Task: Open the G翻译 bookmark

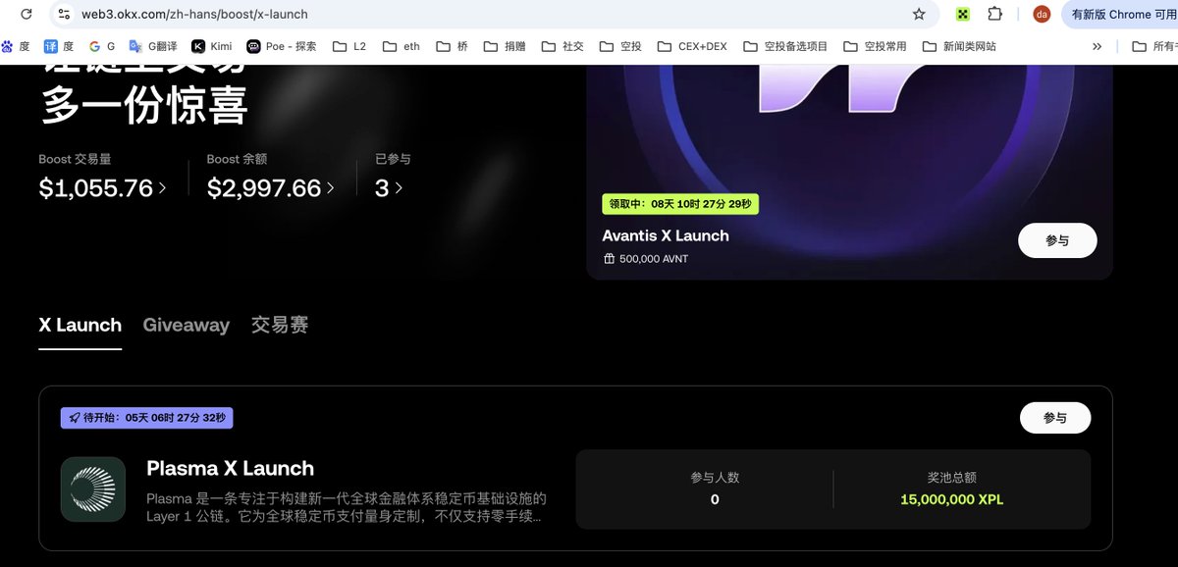Action: [154, 46]
